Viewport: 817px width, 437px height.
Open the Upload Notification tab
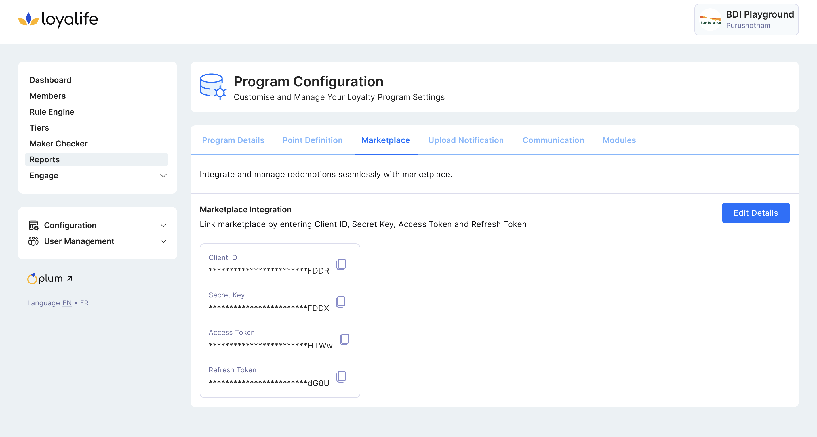pyautogui.click(x=466, y=140)
